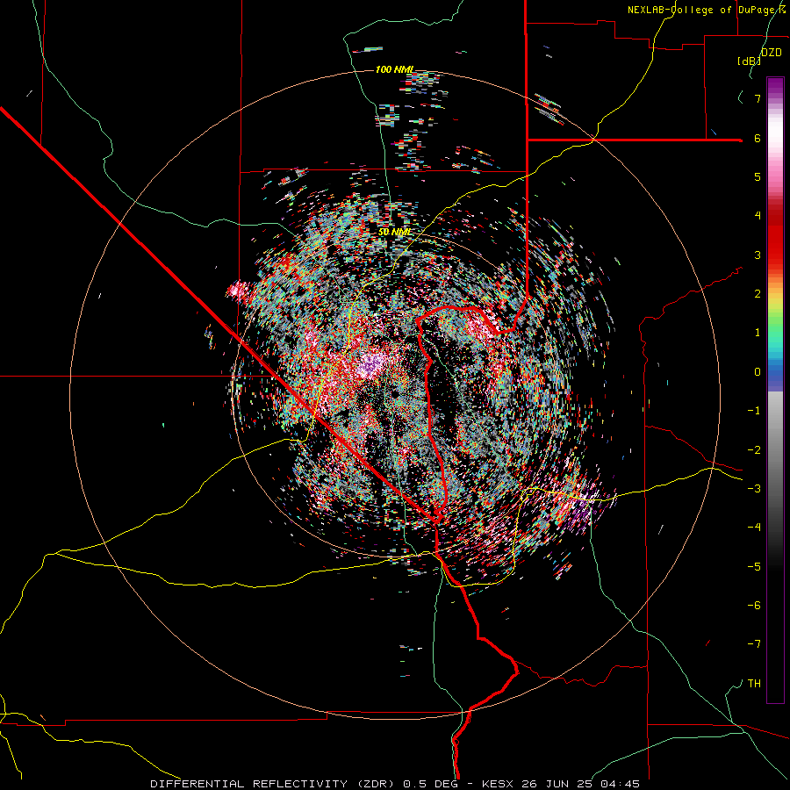Click the "1" value on the dB scale
Image resolution: width=790 pixels, height=790 pixels.
[x=758, y=333]
